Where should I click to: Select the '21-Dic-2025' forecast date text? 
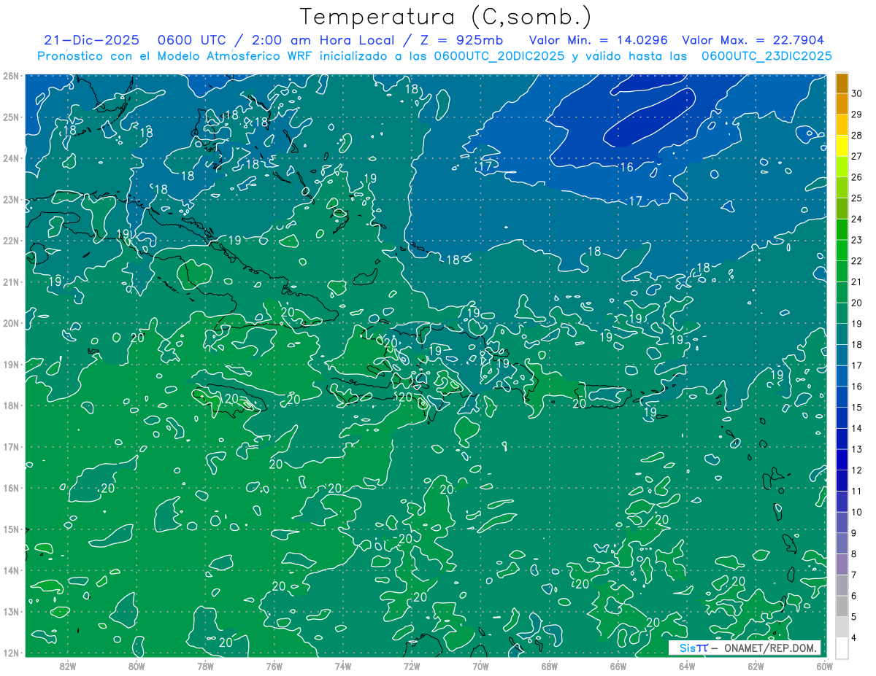[93, 40]
